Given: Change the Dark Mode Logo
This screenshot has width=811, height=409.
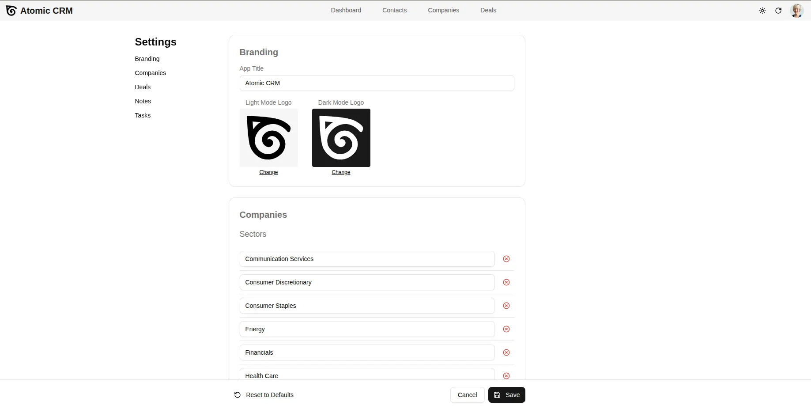Looking at the screenshot, I should coord(340,172).
